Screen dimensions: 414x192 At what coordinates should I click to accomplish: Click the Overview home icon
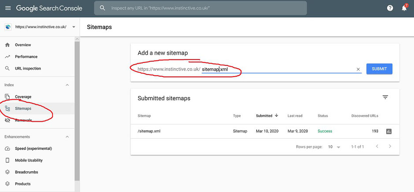pyautogui.click(x=7, y=45)
